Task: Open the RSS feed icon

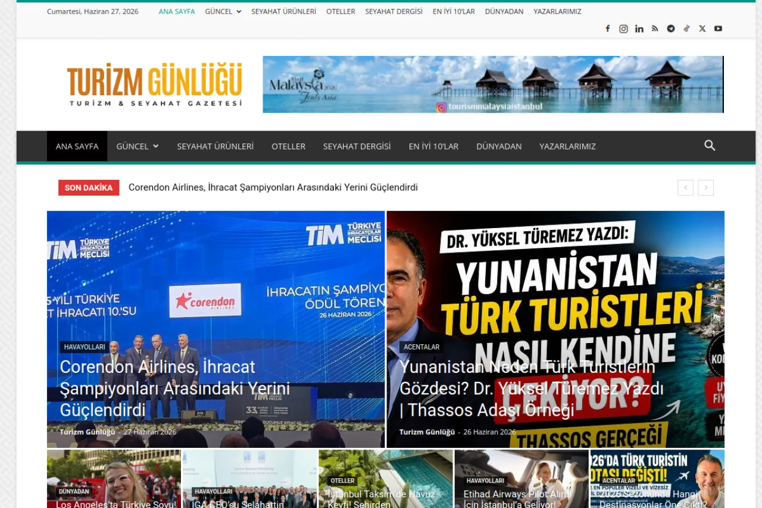Action: pyautogui.click(x=655, y=29)
